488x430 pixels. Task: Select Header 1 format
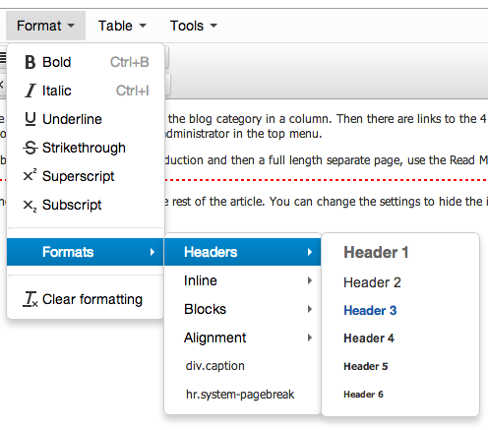(376, 252)
